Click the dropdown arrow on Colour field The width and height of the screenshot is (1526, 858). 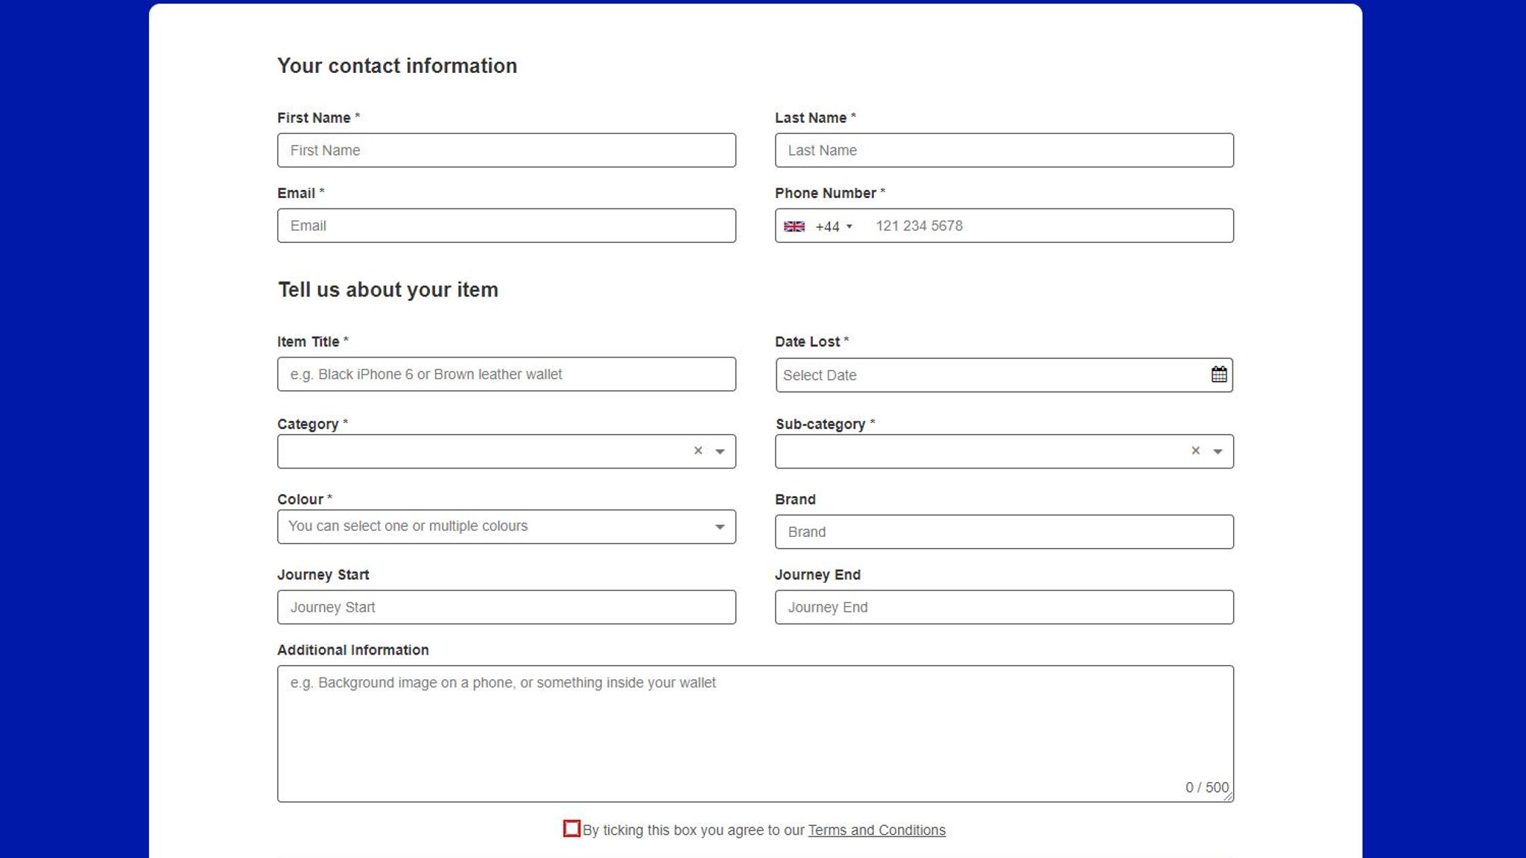pyautogui.click(x=720, y=526)
